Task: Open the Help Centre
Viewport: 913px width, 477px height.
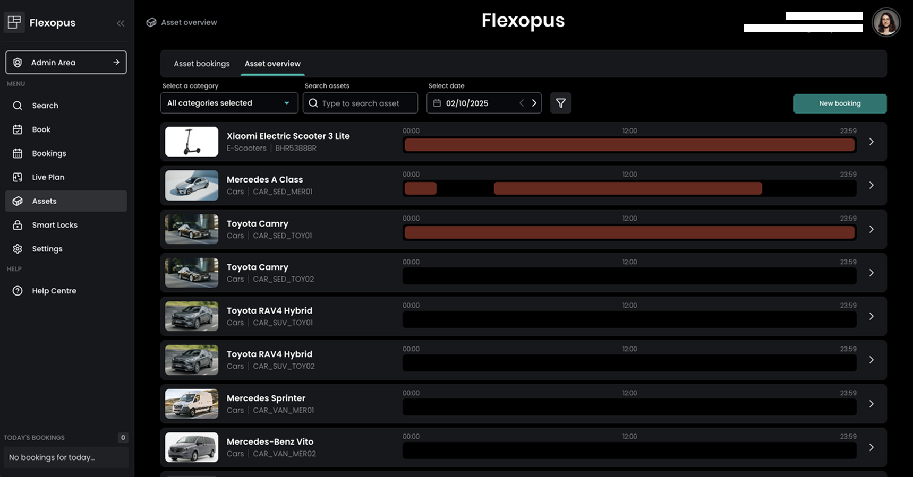Action: (54, 291)
